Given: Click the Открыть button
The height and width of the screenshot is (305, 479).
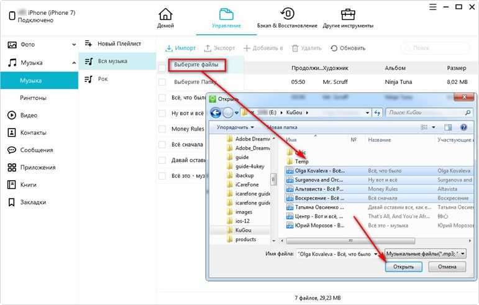Looking at the screenshot, I should (x=404, y=267).
